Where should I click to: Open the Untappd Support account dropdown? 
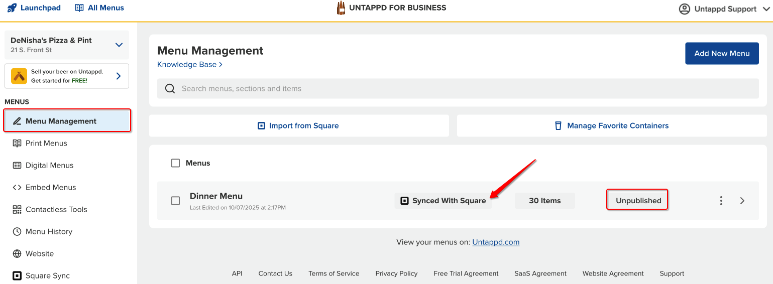tap(766, 9)
